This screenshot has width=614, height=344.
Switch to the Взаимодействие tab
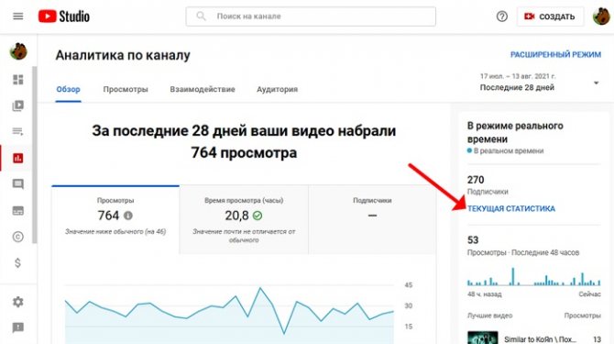click(203, 89)
